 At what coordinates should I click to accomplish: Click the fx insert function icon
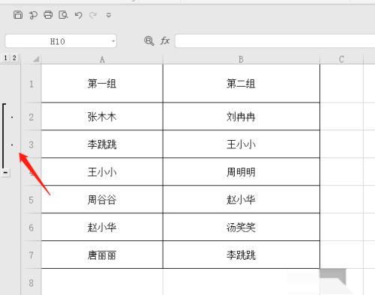click(165, 40)
